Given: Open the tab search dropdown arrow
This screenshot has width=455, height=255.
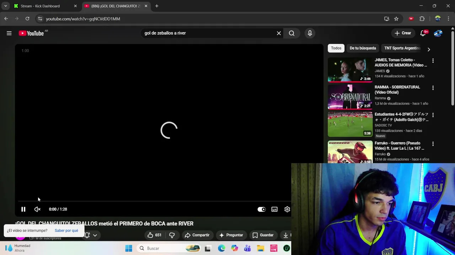Looking at the screenshot, I should tap(5, 6).
